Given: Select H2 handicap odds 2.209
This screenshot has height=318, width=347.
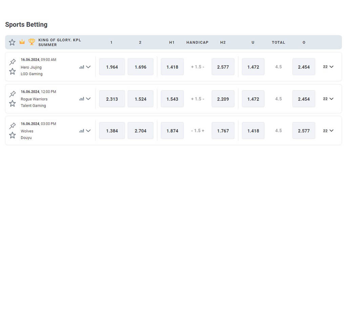Looking at the screenshot, I should pos(223,99).
